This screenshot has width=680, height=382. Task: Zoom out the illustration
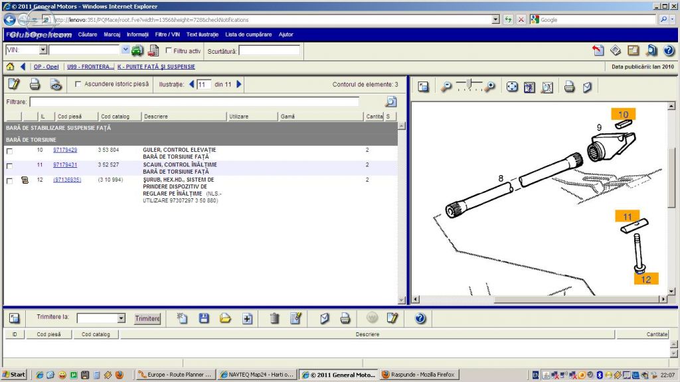(x=446, y=87)
